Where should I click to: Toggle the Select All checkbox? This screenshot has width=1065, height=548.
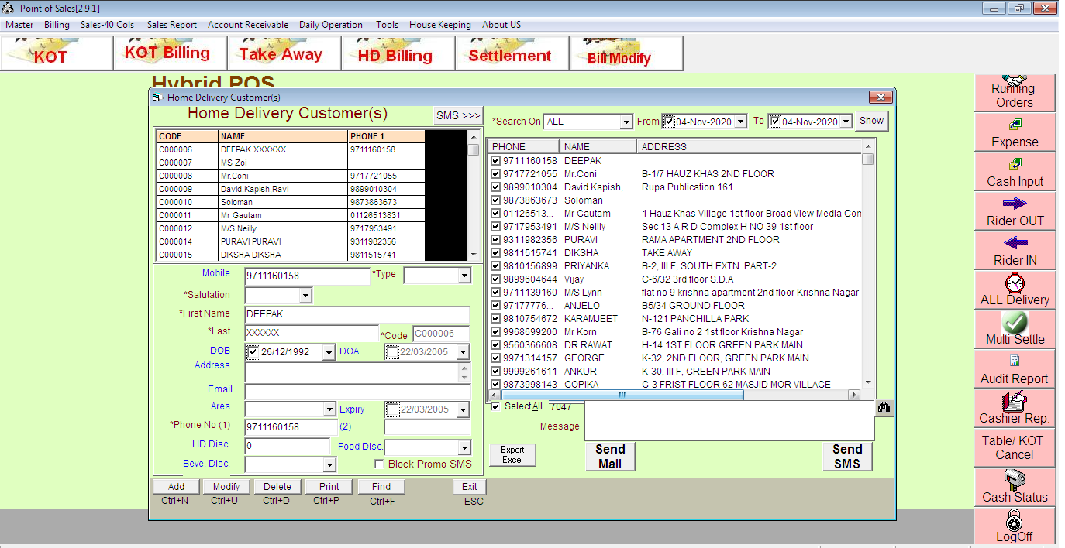pos(496,406)
